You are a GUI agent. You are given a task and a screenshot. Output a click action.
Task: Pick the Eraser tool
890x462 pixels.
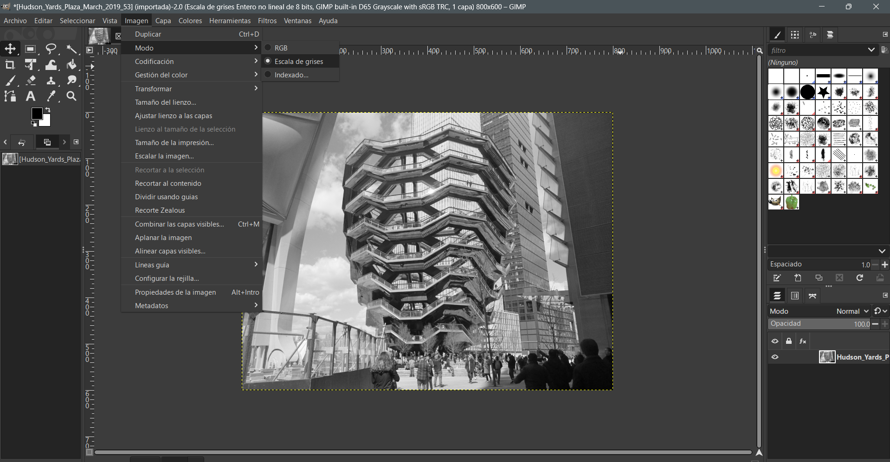[x=31, y=81]
